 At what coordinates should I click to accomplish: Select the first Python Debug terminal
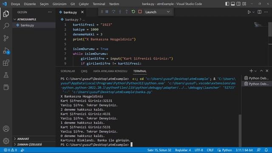pos(256,78)
